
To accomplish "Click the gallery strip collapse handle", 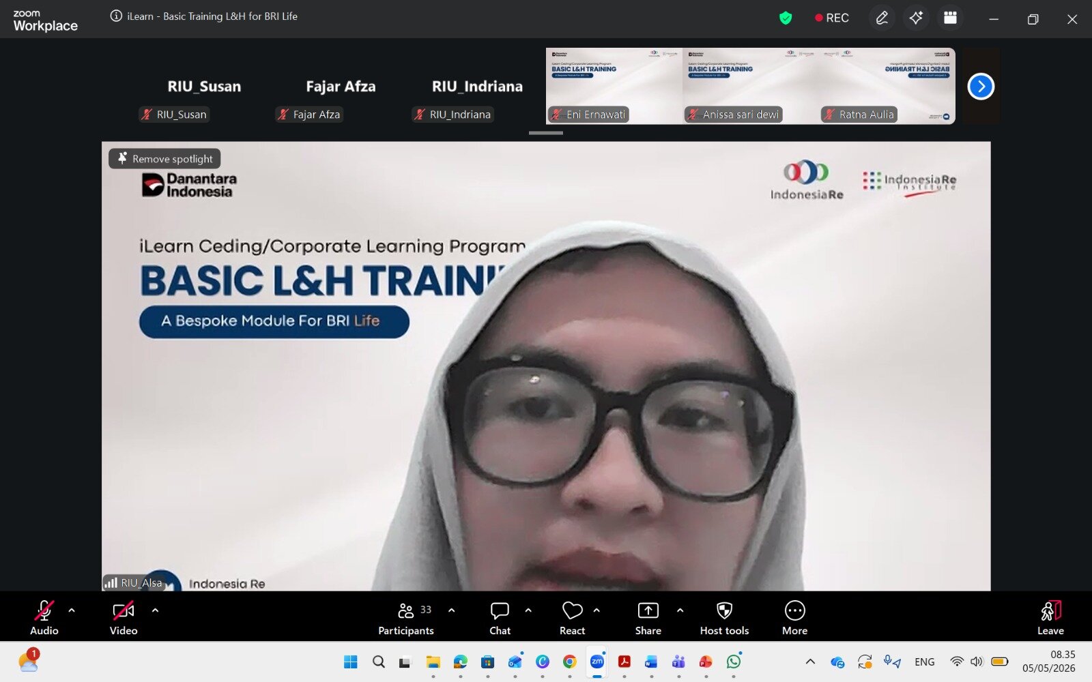I will 546,133.
